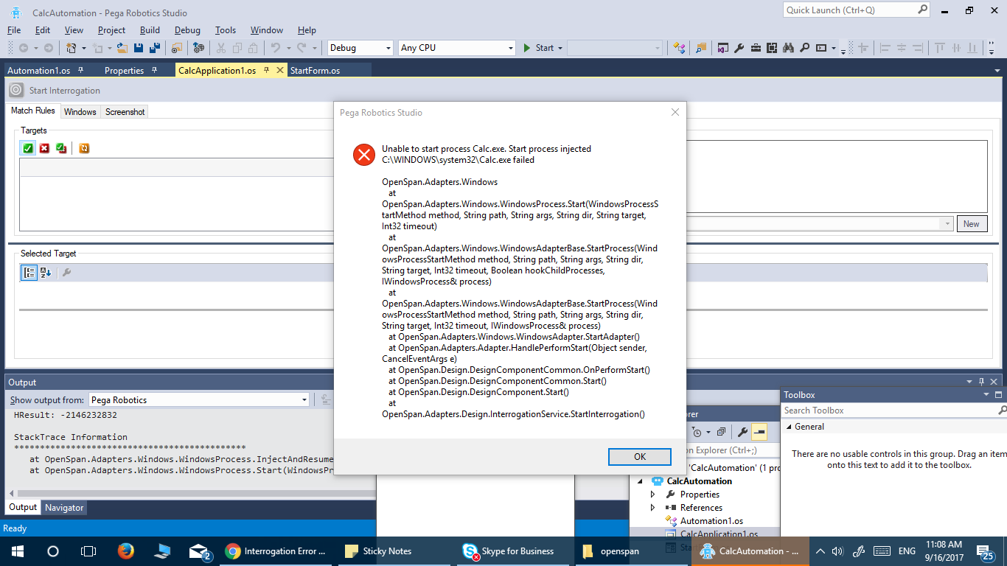The height and width of the screenshot is (566, 1007).
Task: Close the CalcApplication1.os tab
Action: click(279, 70)
